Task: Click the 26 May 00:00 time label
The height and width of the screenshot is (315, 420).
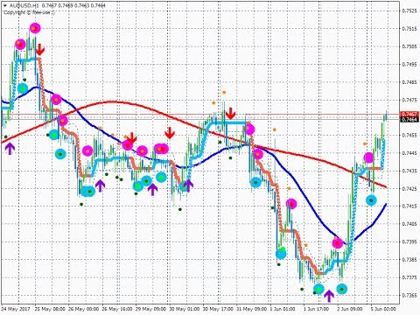Action: pyautogui.click(x=83, y=309)
